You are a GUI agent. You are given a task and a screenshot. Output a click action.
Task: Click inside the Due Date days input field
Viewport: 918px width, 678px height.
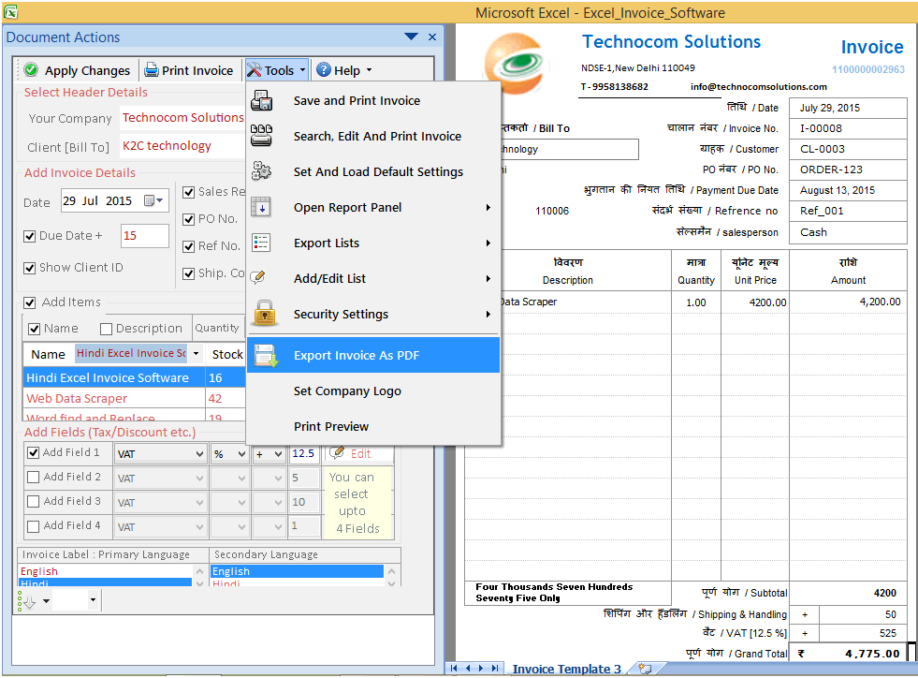pyautogui.click(x=144, y=237)
